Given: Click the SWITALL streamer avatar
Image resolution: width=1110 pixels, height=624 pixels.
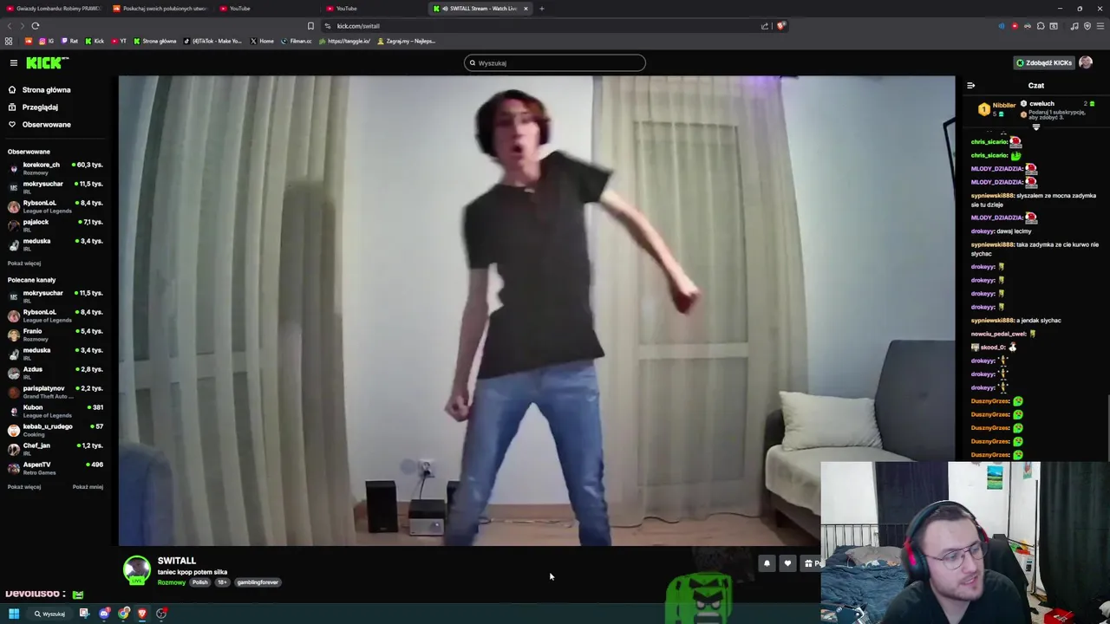Looking at the screenshot, I should click(x=136, y=570).
